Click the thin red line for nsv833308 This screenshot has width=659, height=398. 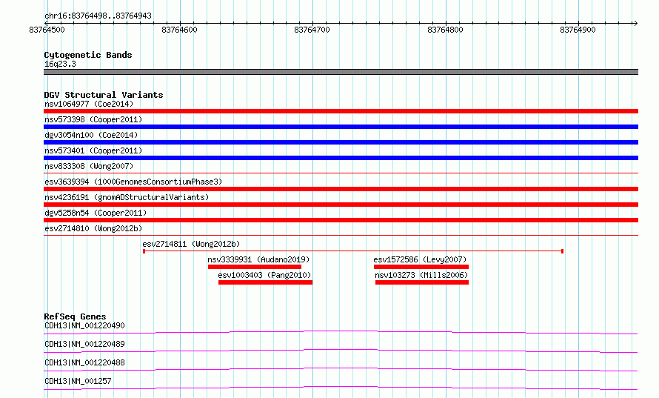click(x=341, y=173)
